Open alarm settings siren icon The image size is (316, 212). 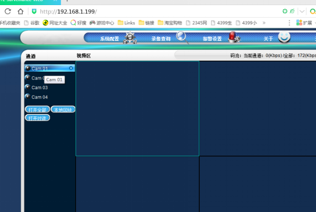(x=234, y=37)
